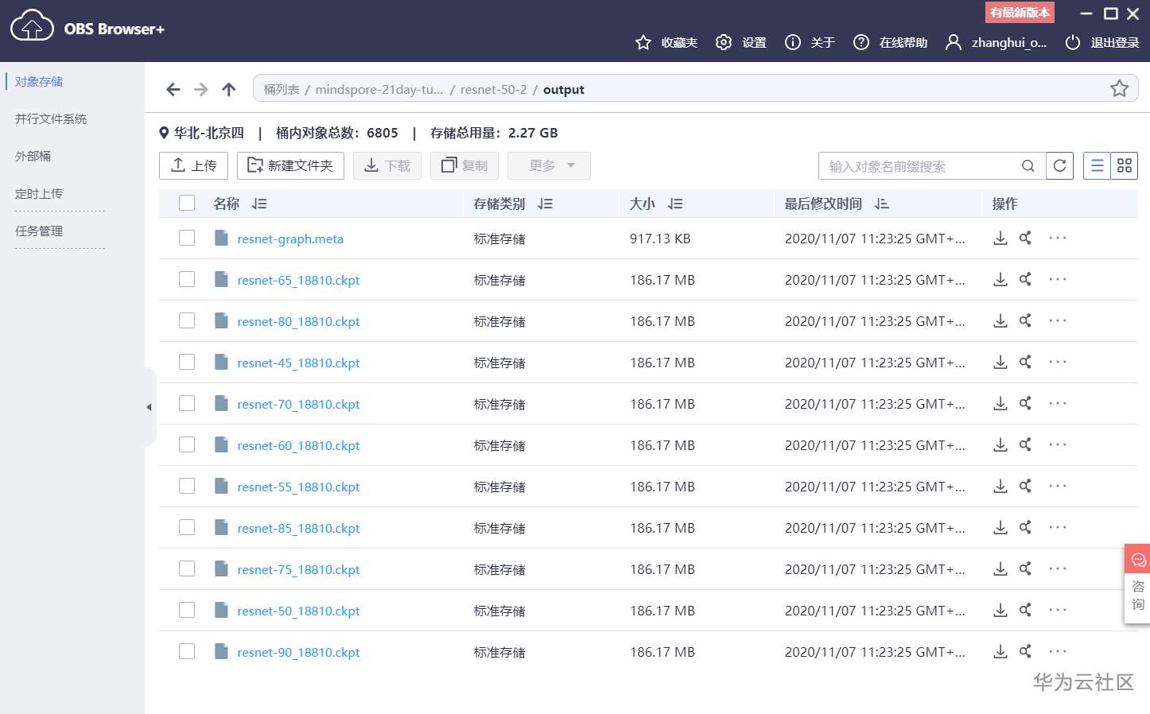Jump to resnet-50-2 in the breadcrumb
This screenshot has width=1150, height=714.
click(493, 89)
